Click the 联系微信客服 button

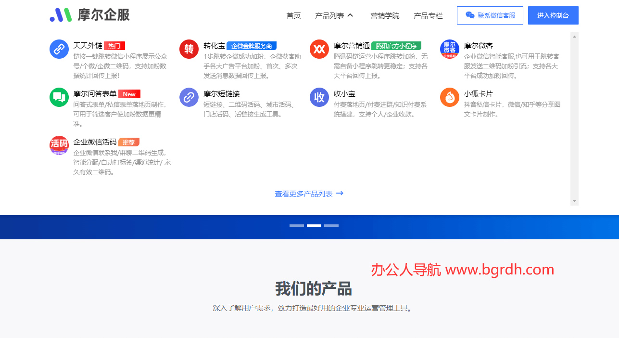coord(490,15)
